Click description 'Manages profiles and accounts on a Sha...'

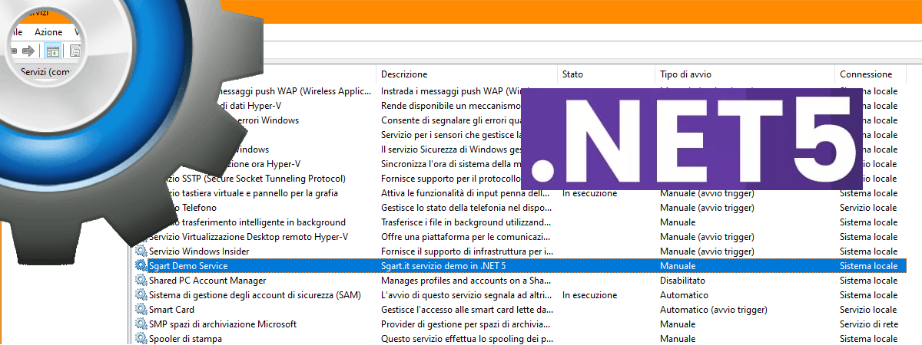(x=466, y=281)
